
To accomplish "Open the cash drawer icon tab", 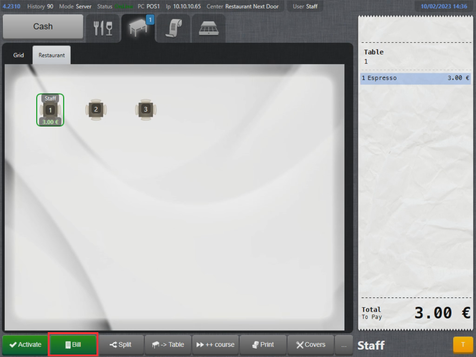I will 209,28.
